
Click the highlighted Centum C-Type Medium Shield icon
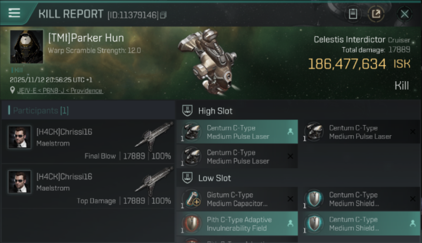pos(313,224)
